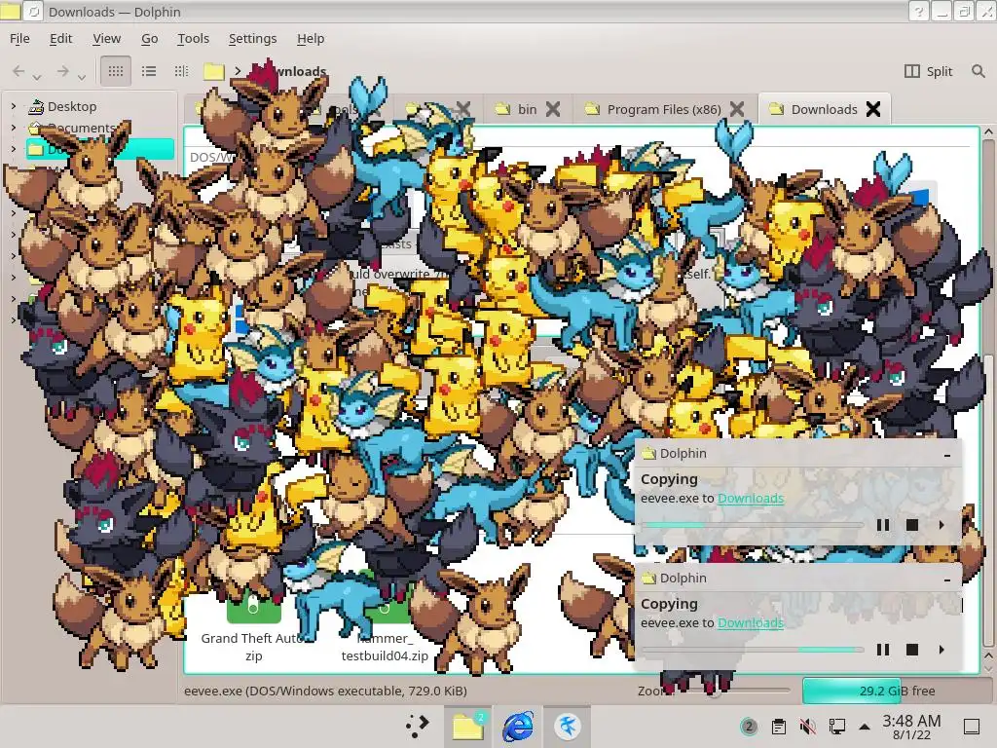Screen dimensions: 997x748
Task: Open the View menu
Action: pos(106,38)
